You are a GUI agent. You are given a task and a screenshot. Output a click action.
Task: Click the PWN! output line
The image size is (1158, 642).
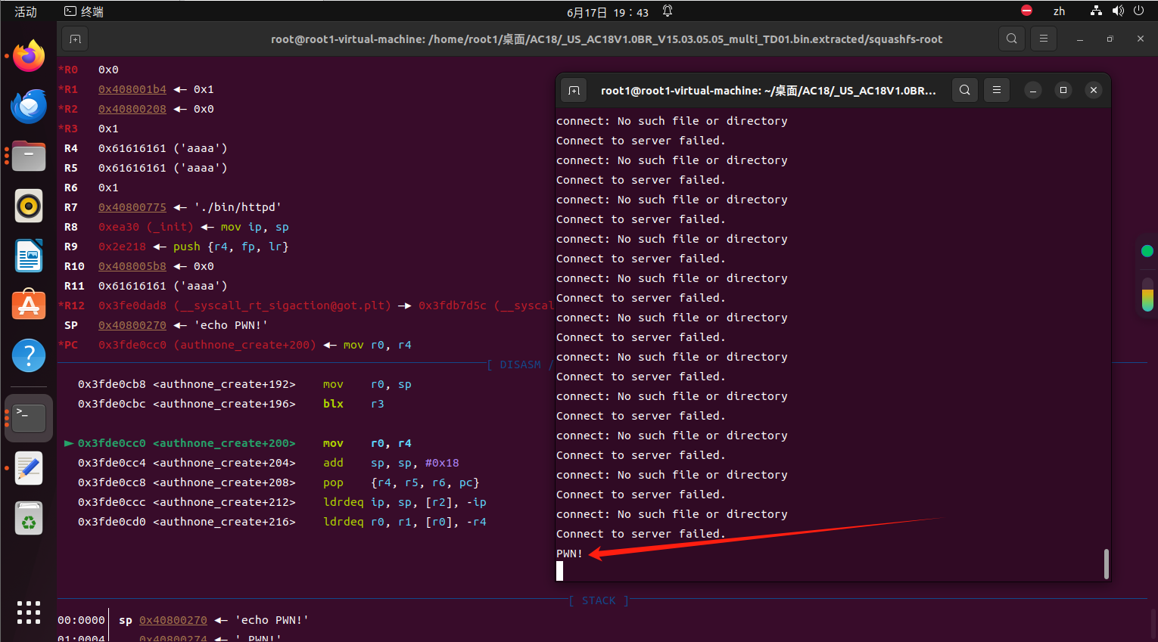pos(569,554)
